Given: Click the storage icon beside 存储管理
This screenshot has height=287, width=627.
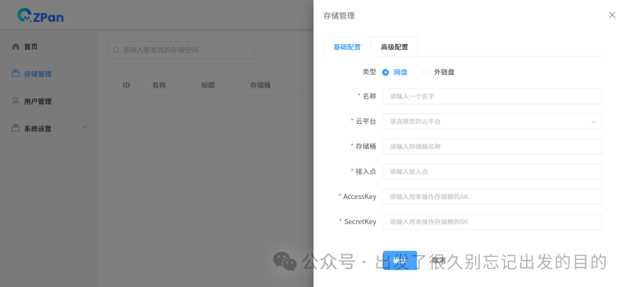Looking at the screenshot, I should 16,73.
